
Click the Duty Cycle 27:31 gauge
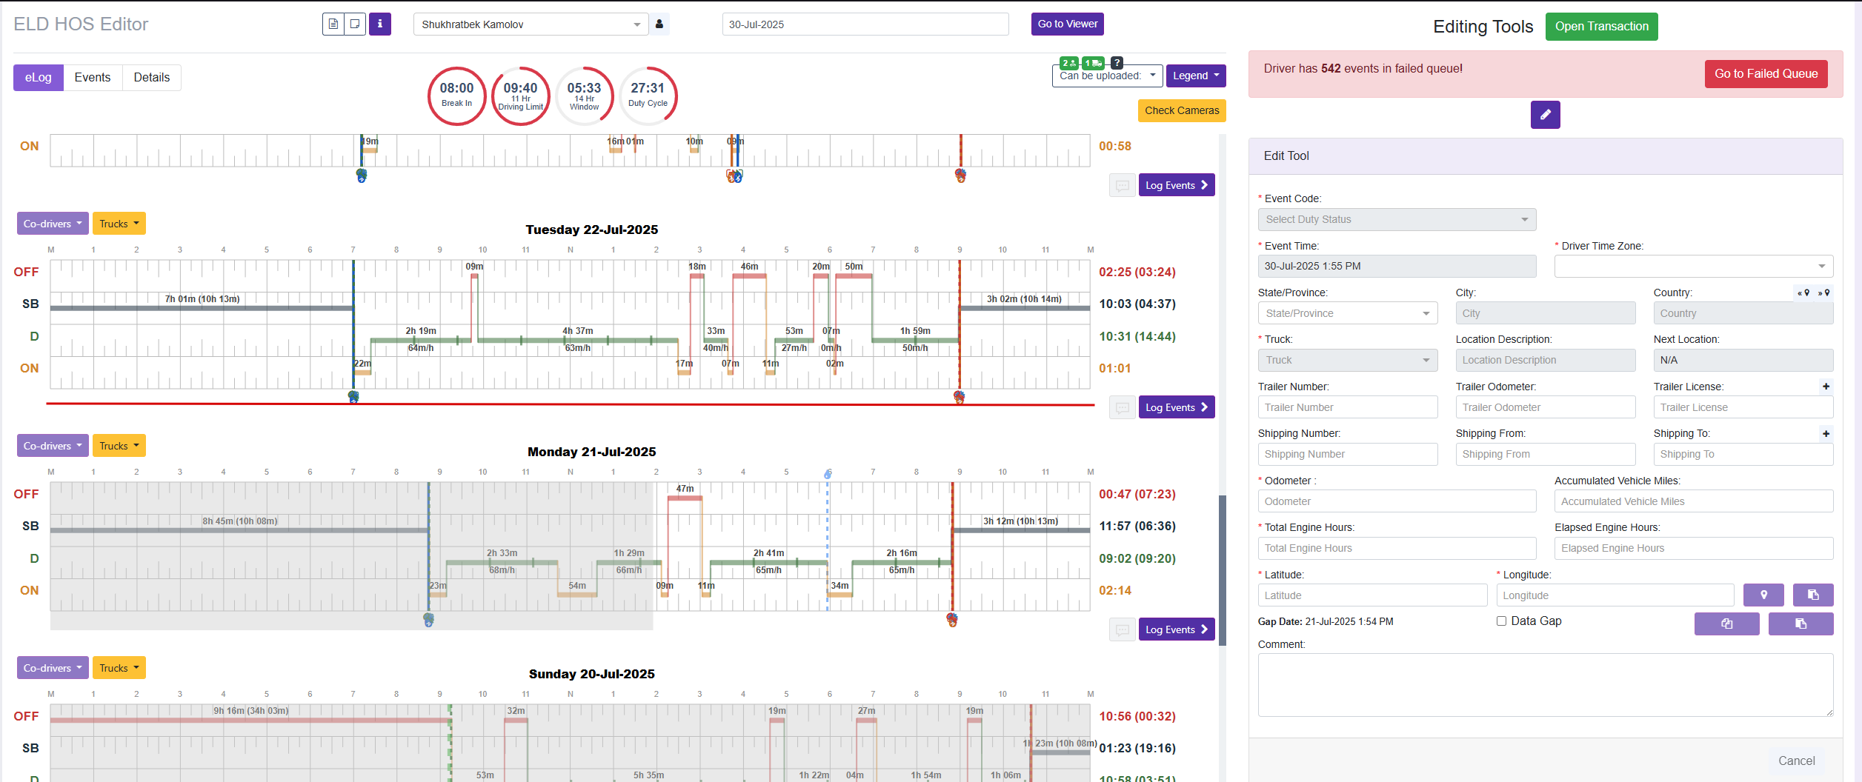point(648,96)
